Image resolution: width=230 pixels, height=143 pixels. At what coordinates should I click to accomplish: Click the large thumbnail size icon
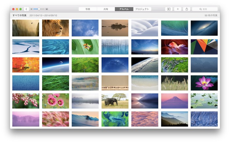pos(47,9)
